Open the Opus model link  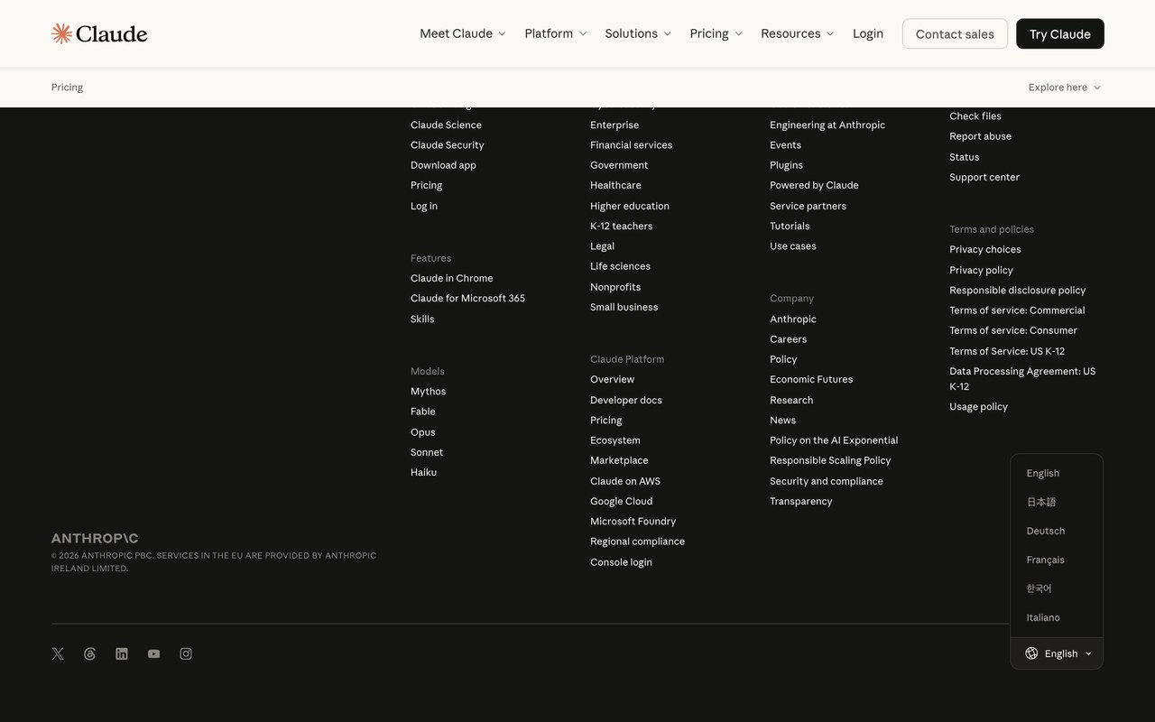coord(423,431)
